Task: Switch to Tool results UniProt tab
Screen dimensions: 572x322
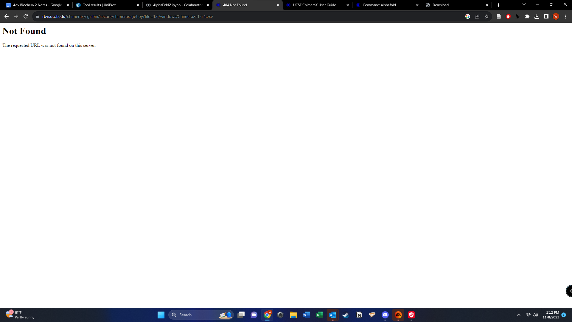Action: coord(99,5)
